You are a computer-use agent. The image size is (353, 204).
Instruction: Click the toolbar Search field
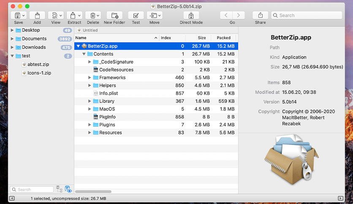tap(307, 15)
